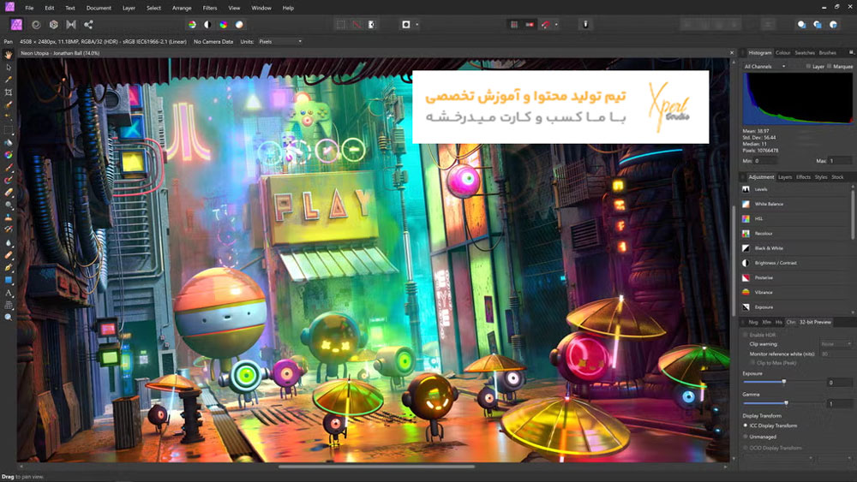Apply Auto White Balance from the toolbar
This screenshot has height=482, width=857.
pos(239,25)
